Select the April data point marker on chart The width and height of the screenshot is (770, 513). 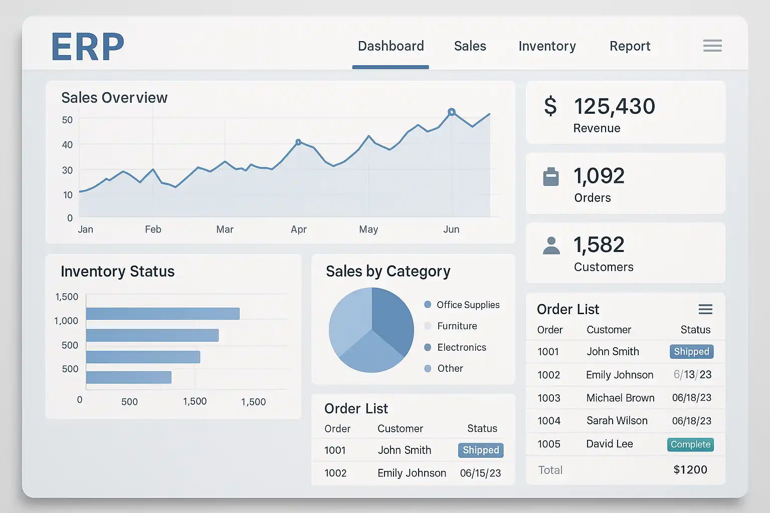point(298,142)
